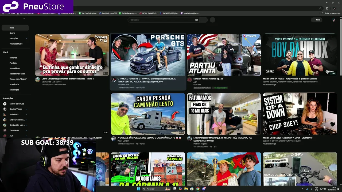Play Partiu Atlanta Karavan thumbnail

pyautogui.click(x=224, y=55)
